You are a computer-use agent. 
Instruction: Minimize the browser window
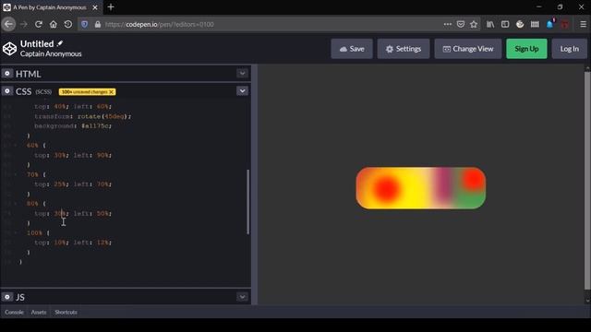[x=539, y=6]
